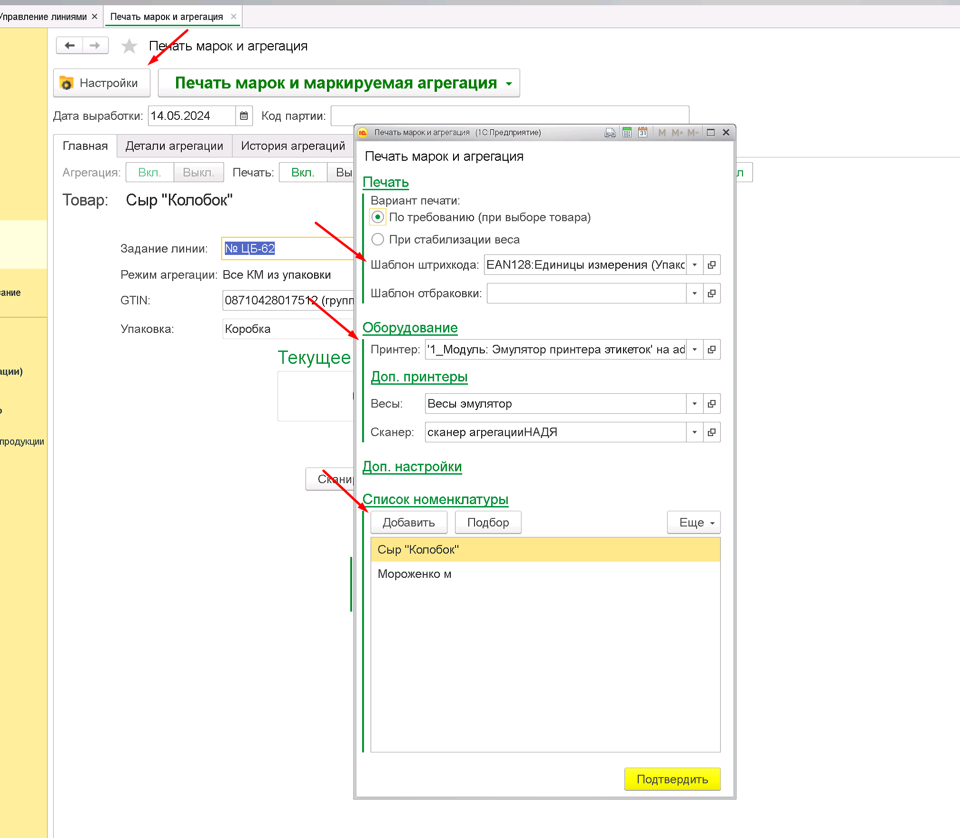Open Шаблон штрихкода item form icon
The image size is (960, 838).
pyautogui.click(x=712, y=265)
